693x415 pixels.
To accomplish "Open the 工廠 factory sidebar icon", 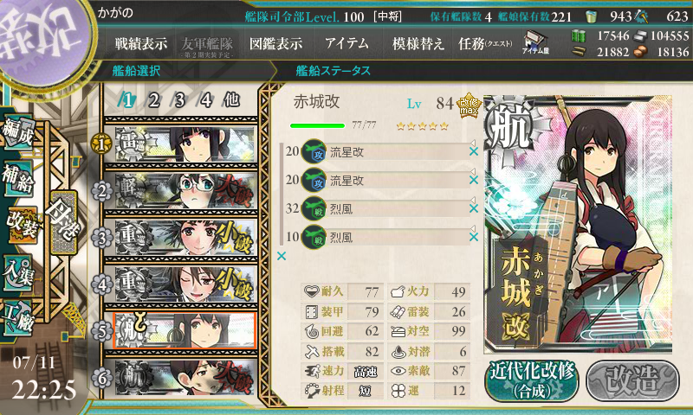I will click(x=18, y=317).
